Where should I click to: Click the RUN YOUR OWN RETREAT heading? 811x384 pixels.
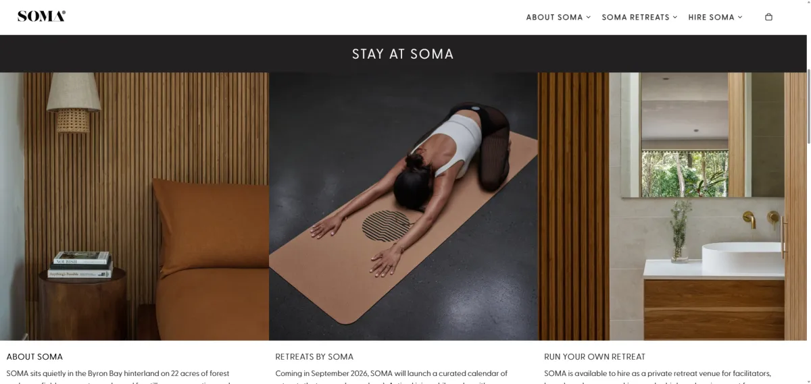pyautogui.click(x=595, y=356)
